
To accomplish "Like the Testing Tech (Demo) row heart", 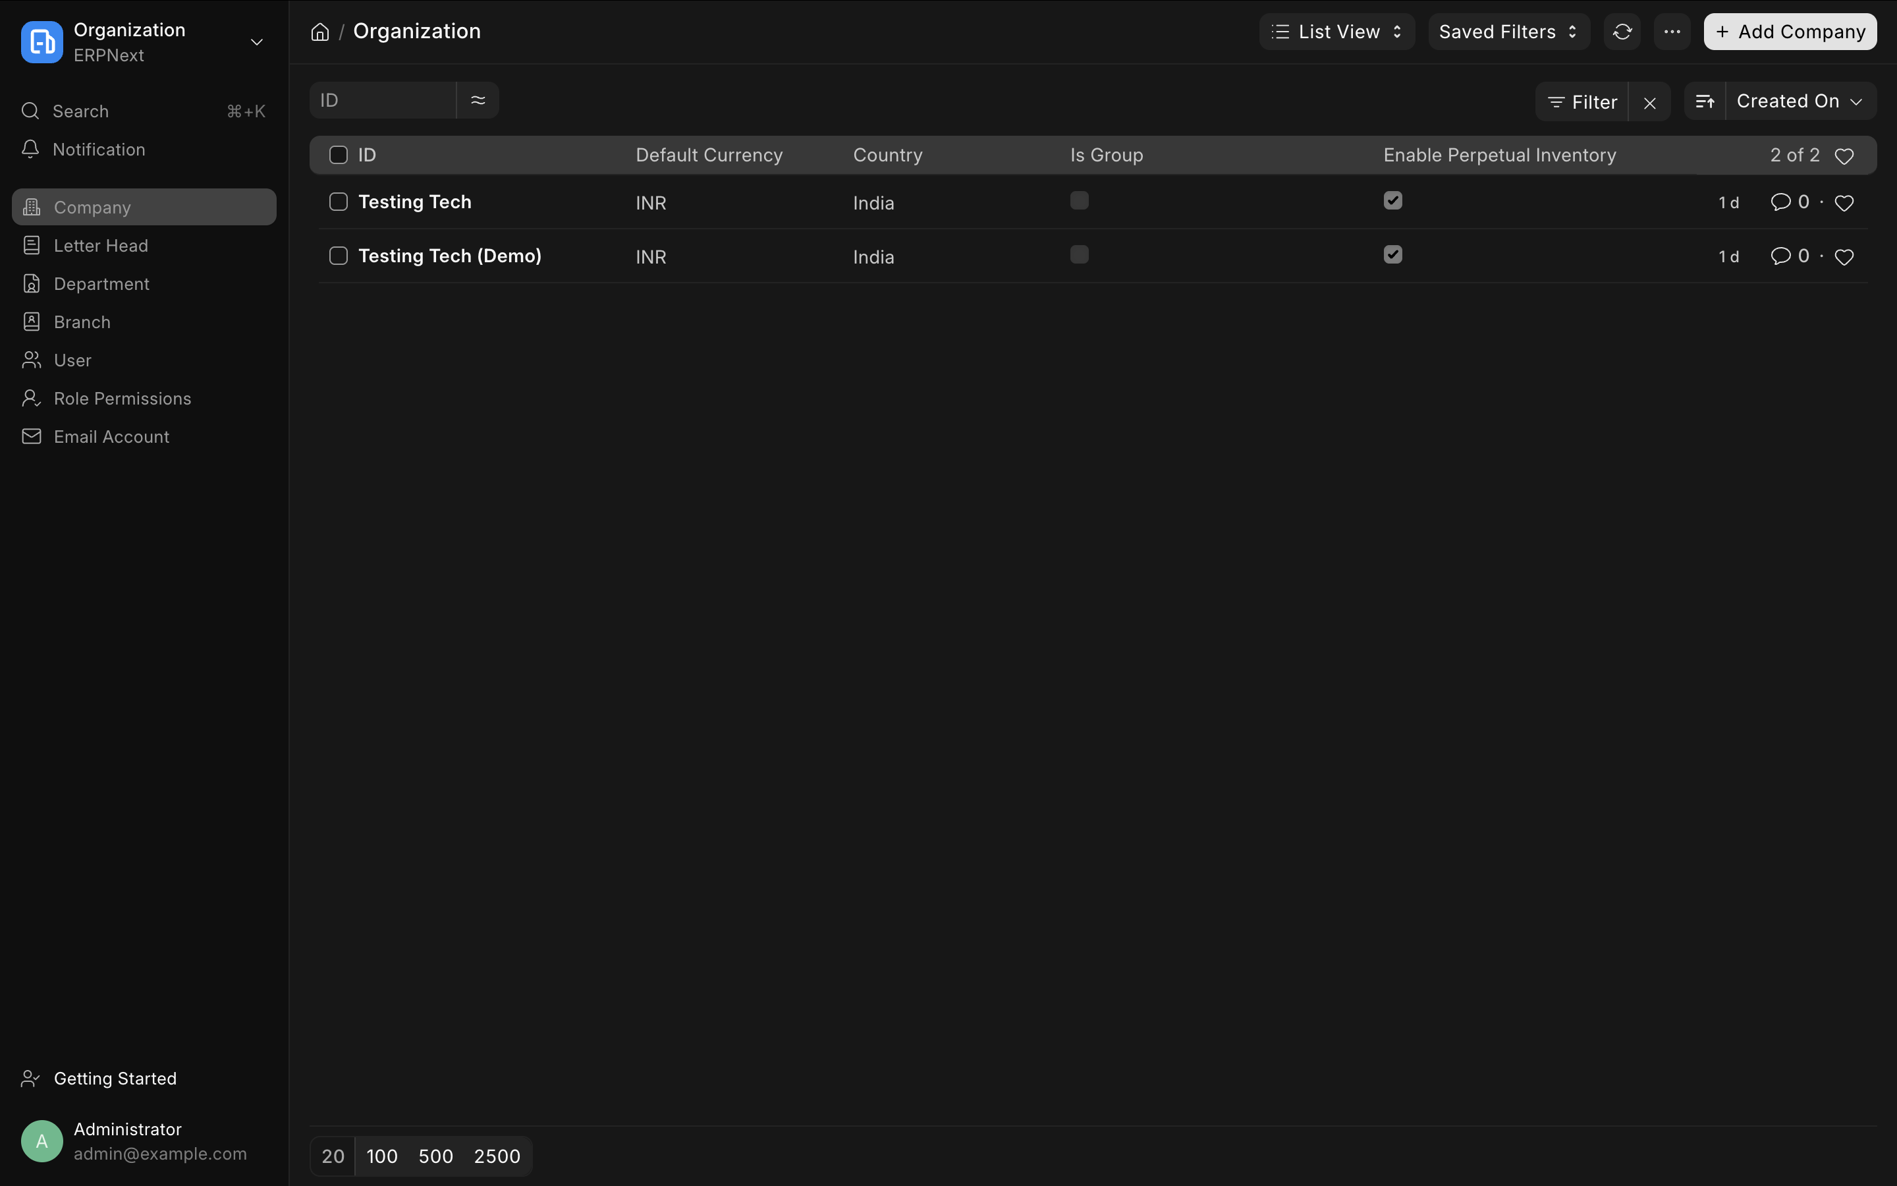I will [1844, 257].
